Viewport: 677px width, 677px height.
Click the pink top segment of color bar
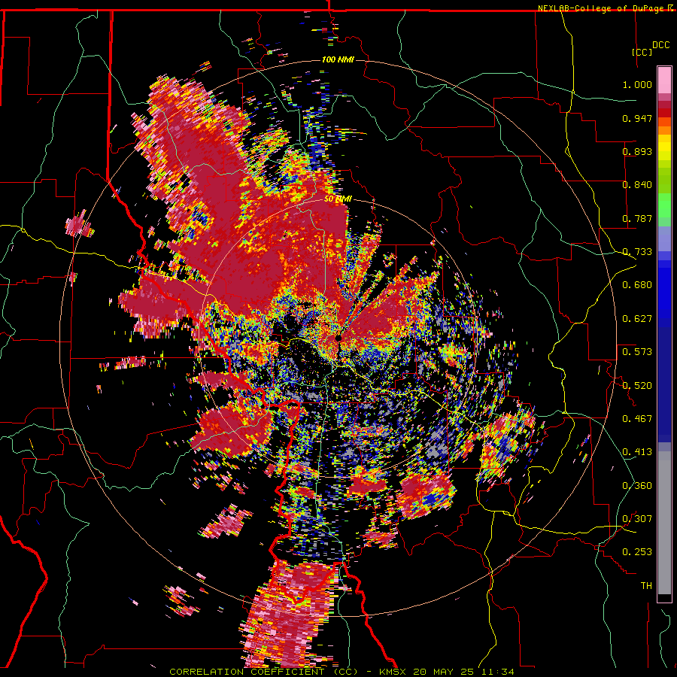664,80
